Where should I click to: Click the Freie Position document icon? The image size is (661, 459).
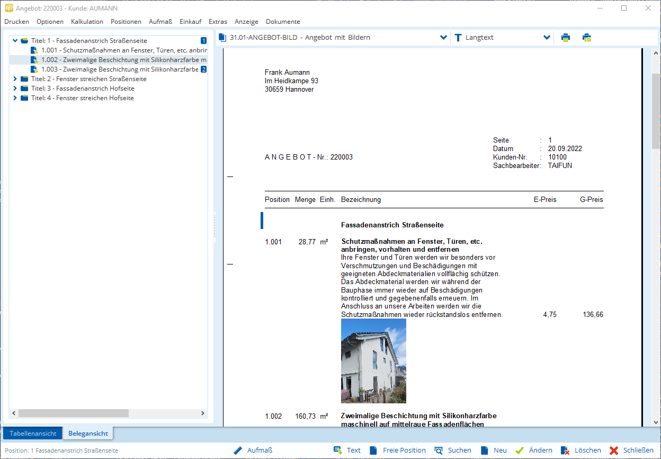click(373, 451)
